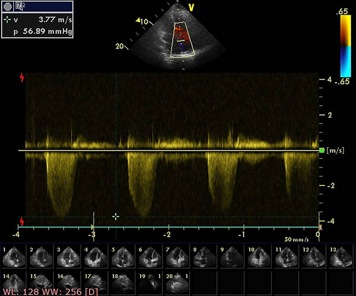Viewport: 356px width, 296px height.
Task: Open thumbnail 12
Action: [x=313, y=256]
